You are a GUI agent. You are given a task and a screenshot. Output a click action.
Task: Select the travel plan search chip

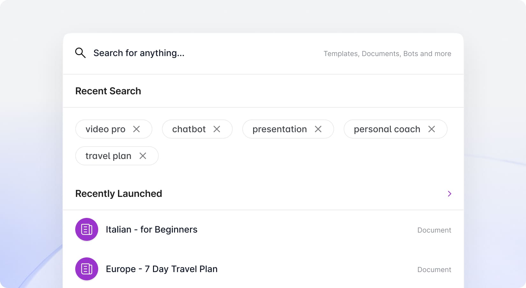pyautogui.click(x=108, y=156)
